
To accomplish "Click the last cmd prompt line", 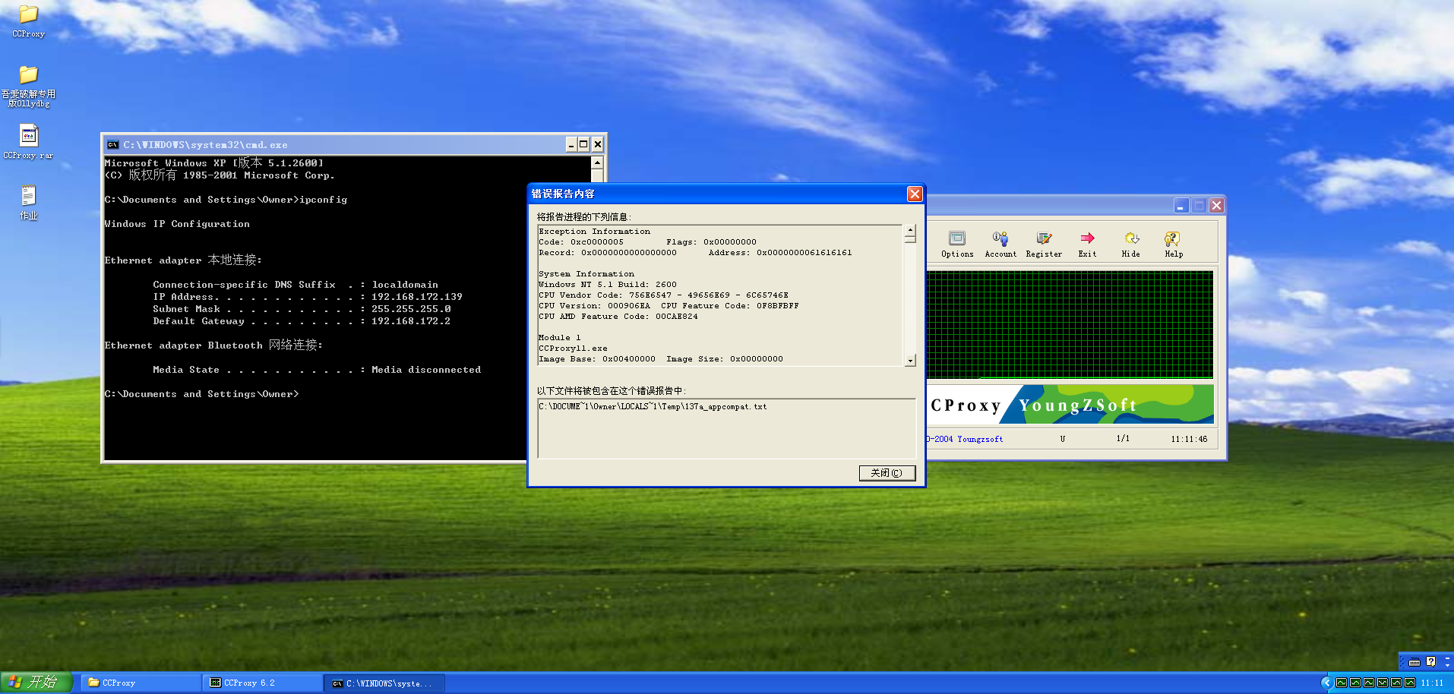I will click(201, 394).
